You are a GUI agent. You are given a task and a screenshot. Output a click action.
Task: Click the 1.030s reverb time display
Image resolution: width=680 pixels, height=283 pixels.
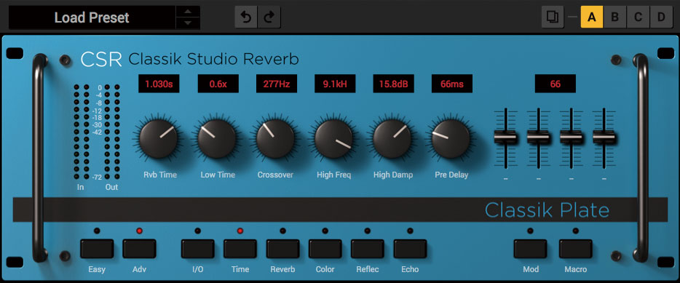159,84
